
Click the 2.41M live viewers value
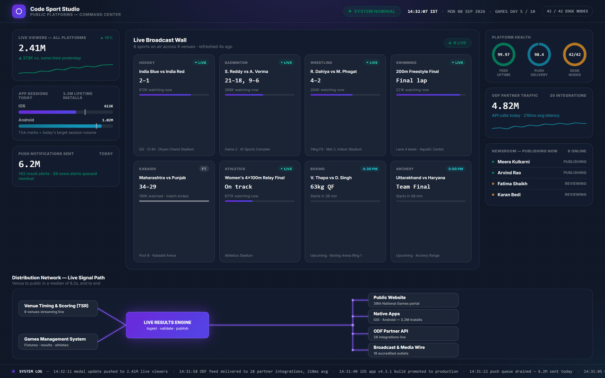32,48
